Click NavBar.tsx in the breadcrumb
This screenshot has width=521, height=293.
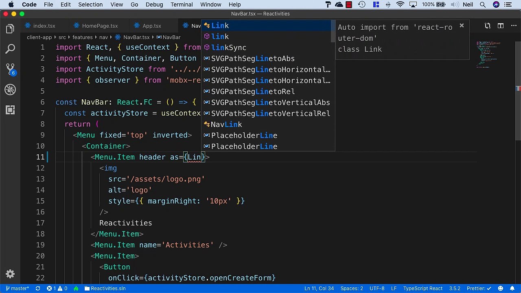pyautogui.click(x=133, y=37)
